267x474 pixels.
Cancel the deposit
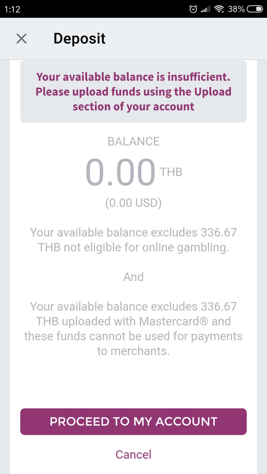click(133, 454)
